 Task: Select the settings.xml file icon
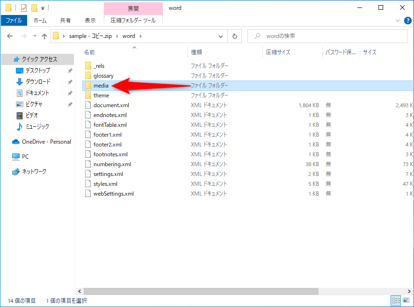coord(88,174)
